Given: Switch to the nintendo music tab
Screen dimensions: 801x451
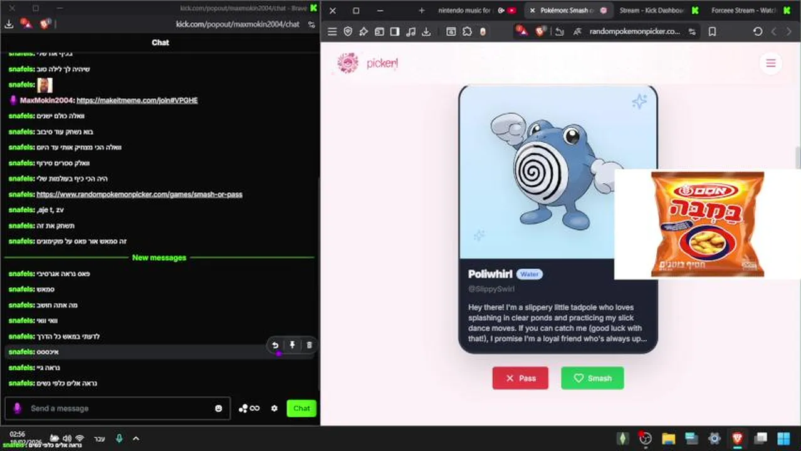Looking at the screenshot, I should tap(476, 11).
